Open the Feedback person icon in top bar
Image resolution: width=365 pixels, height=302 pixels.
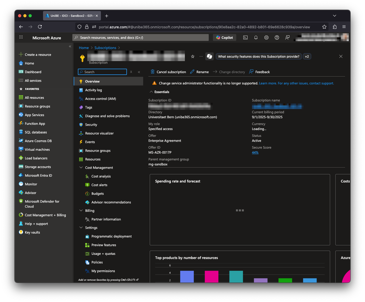coord(287,37)
